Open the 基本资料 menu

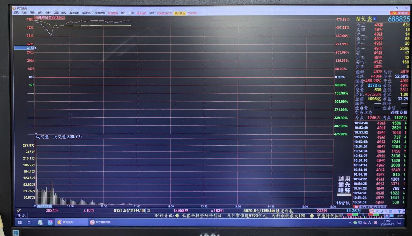[x=74, y=13]
